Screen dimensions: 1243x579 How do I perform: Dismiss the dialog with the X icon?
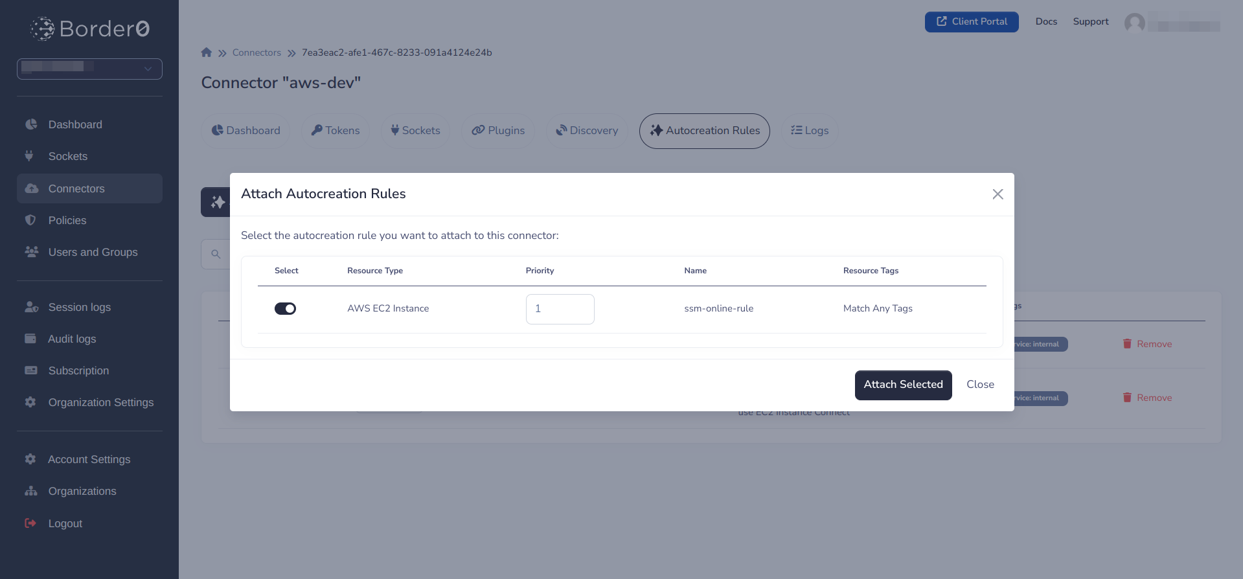click(x=998, y=194)
